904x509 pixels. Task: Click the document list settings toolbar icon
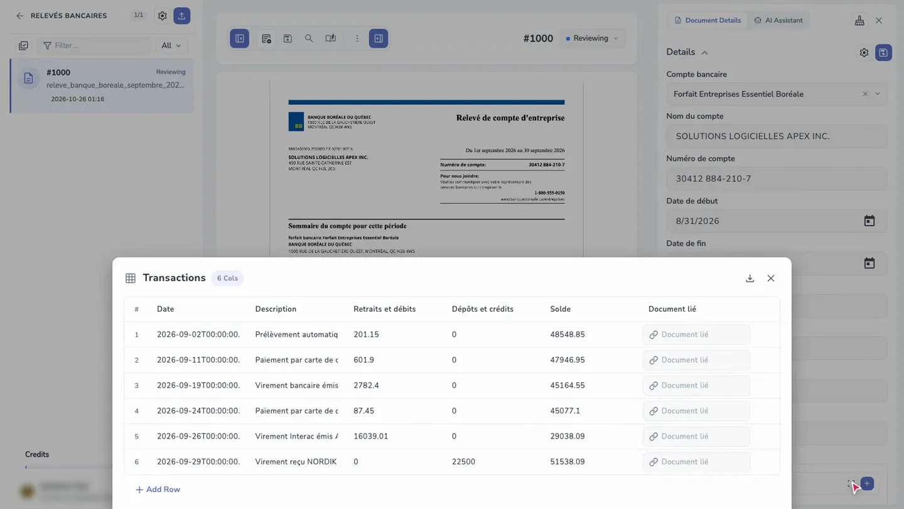tap(266, 38)
